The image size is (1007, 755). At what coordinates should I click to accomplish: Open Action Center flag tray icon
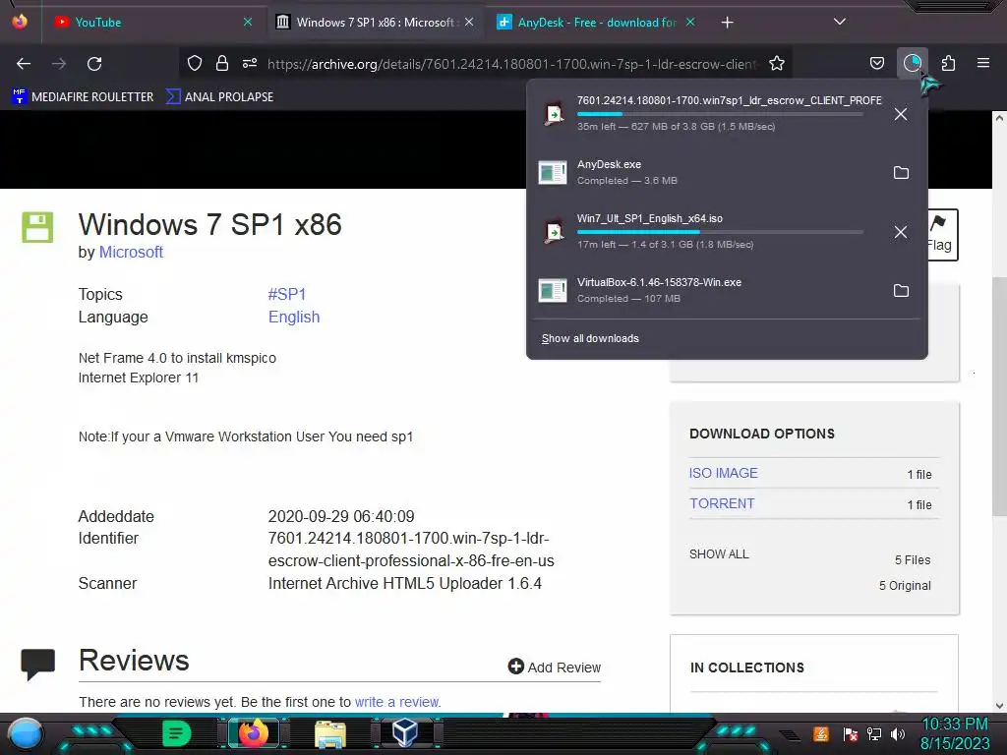tap(850, 733)
